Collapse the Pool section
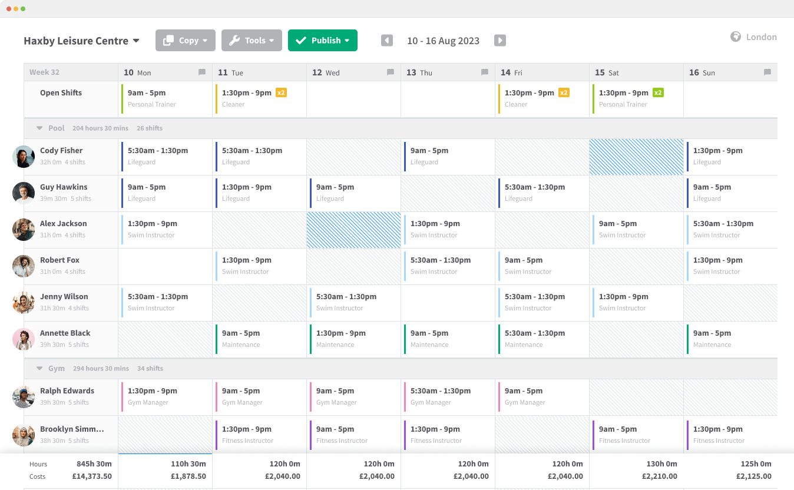Image resolution: width=794 pixels, height=490 pixels. [38, 128]
